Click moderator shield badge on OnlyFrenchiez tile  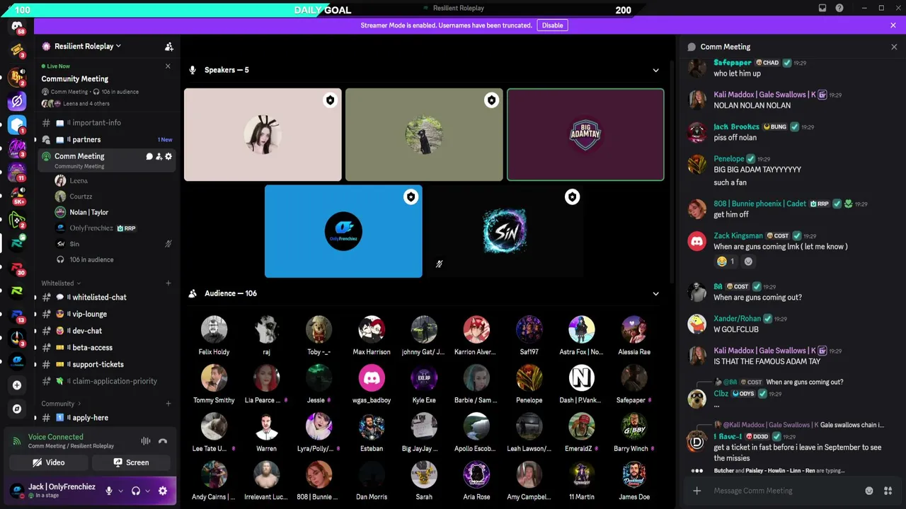(411, 197)
